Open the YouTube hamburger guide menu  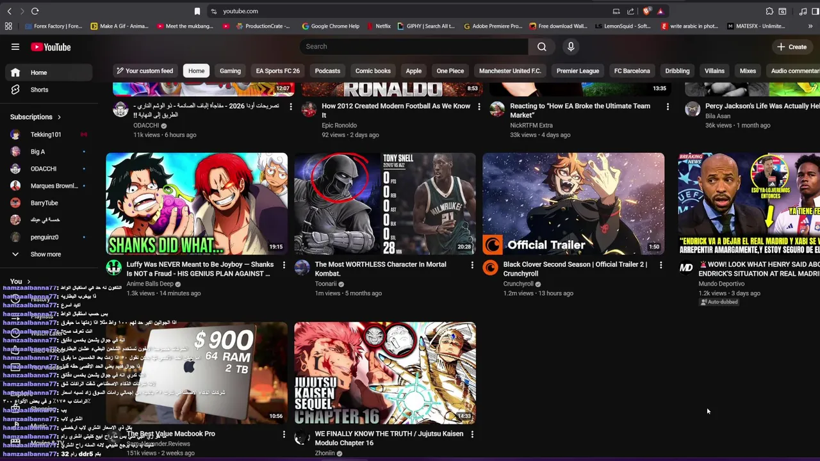click(15, 47)
